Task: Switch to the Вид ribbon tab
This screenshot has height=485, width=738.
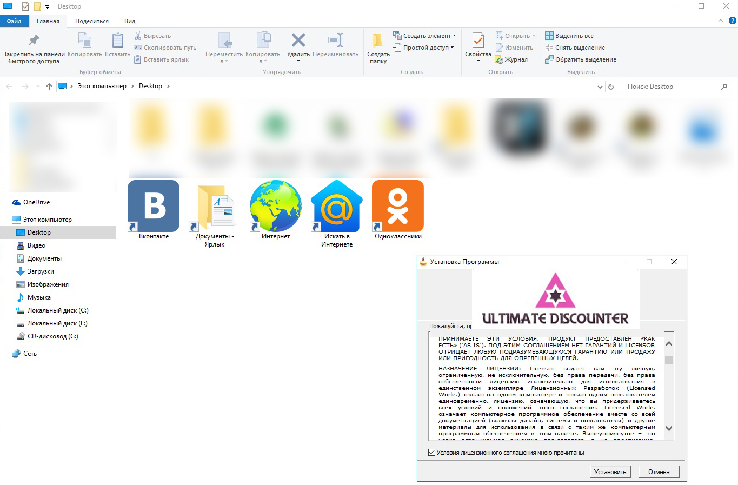Action: coord(130,21)
